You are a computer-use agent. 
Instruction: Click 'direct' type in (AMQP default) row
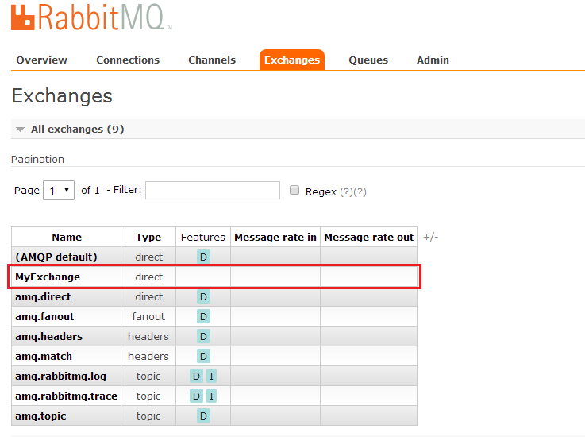[149, 257]
